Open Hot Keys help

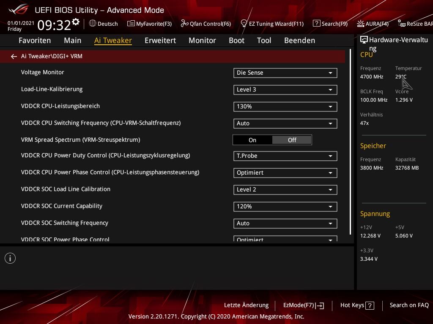click(357, 305)
